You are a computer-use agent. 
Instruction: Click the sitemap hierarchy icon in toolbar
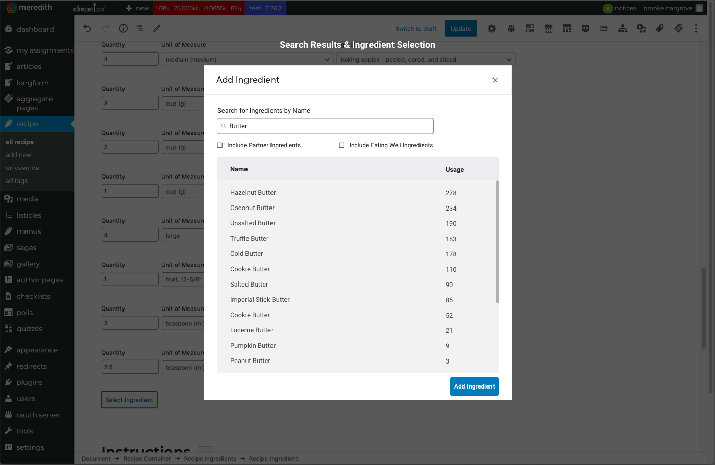[x=623, y=29]
